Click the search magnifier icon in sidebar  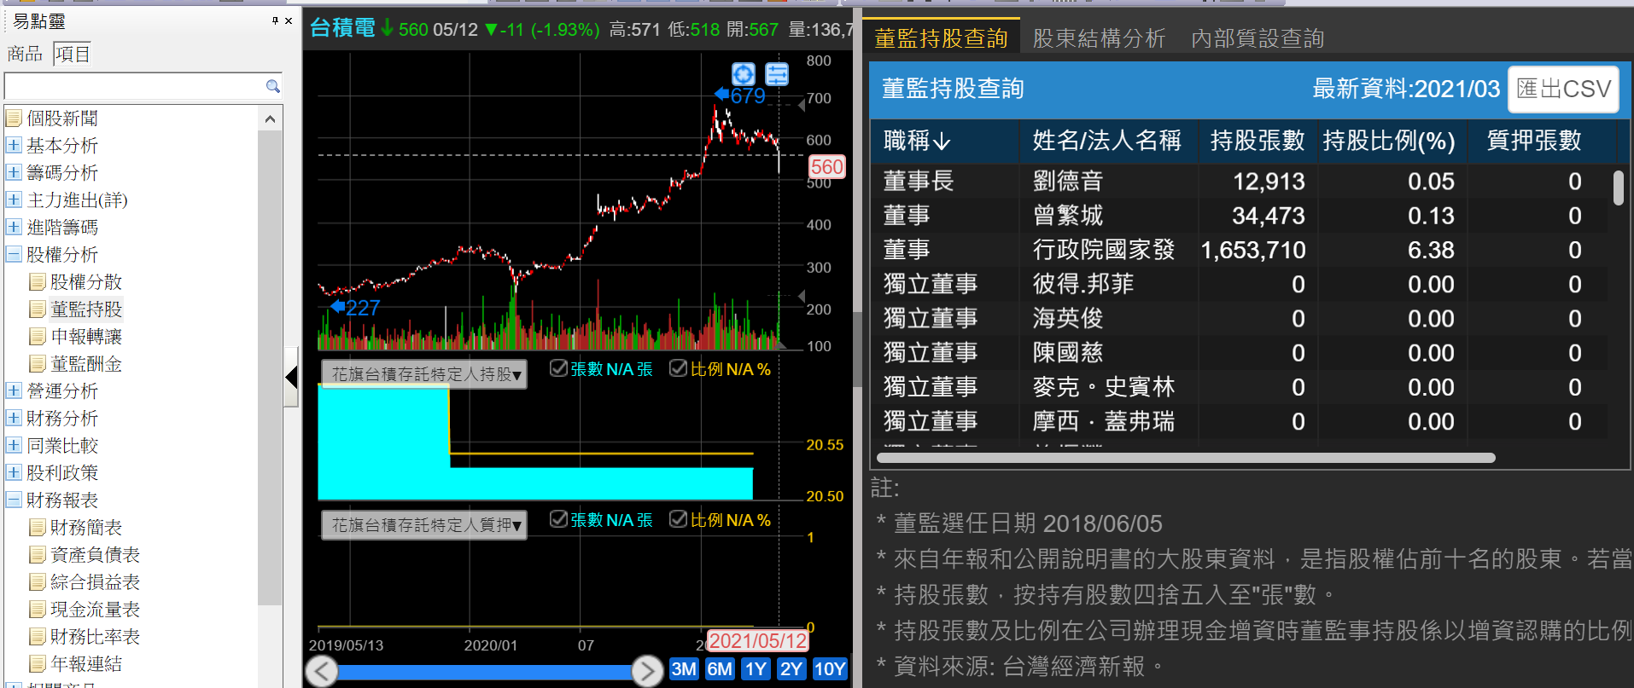(272, 86)
